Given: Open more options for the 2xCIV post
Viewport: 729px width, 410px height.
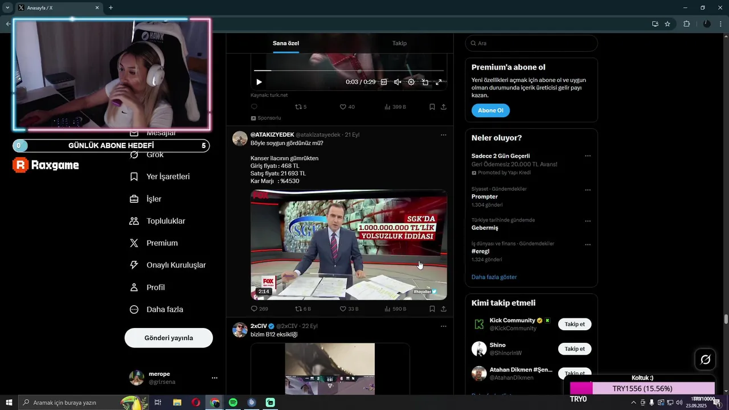Looking at the screenshot, I should tap(444, 326).
